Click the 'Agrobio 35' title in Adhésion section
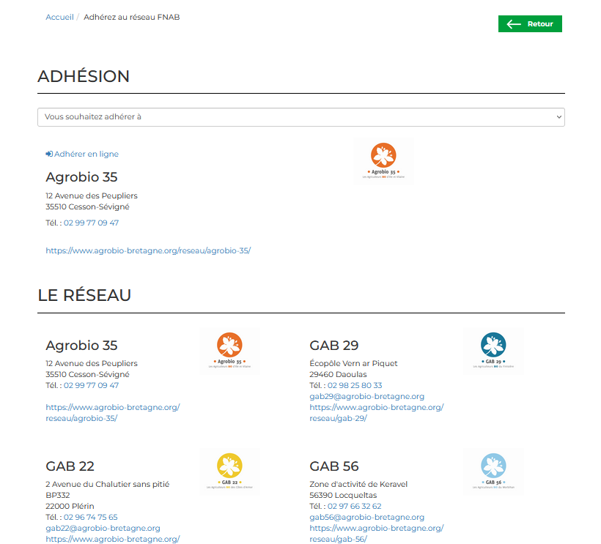 coord(81,177)
